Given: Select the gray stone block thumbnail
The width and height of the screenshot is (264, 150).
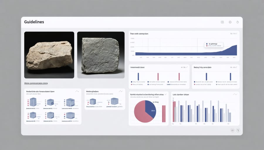Looking at the screenshot, I should click(101, 55).
